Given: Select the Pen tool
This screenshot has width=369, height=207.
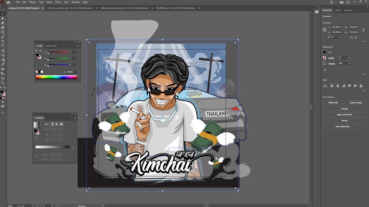Looking at the screenshot, I should pyautogui.click(x=3, y=23).
